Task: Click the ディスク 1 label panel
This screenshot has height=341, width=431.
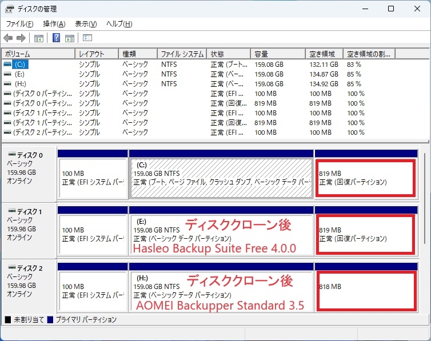Action: (29, 231)
